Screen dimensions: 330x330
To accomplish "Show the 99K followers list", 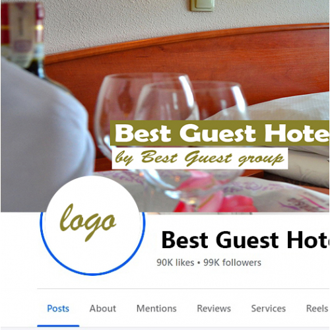I will point(232,263).
